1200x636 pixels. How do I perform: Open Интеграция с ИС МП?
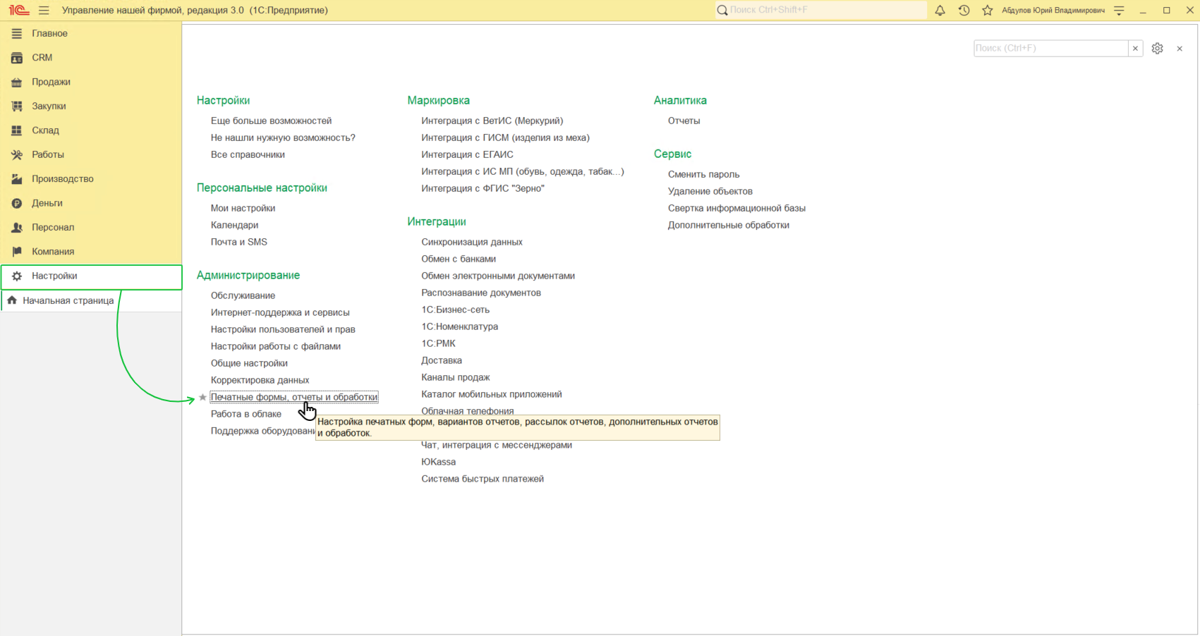523,171
